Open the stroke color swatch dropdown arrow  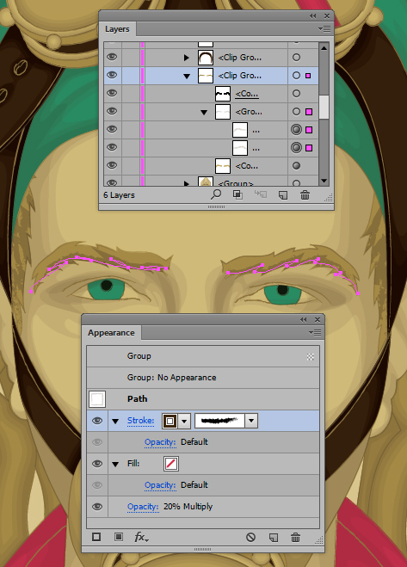[x=184, y=421]
